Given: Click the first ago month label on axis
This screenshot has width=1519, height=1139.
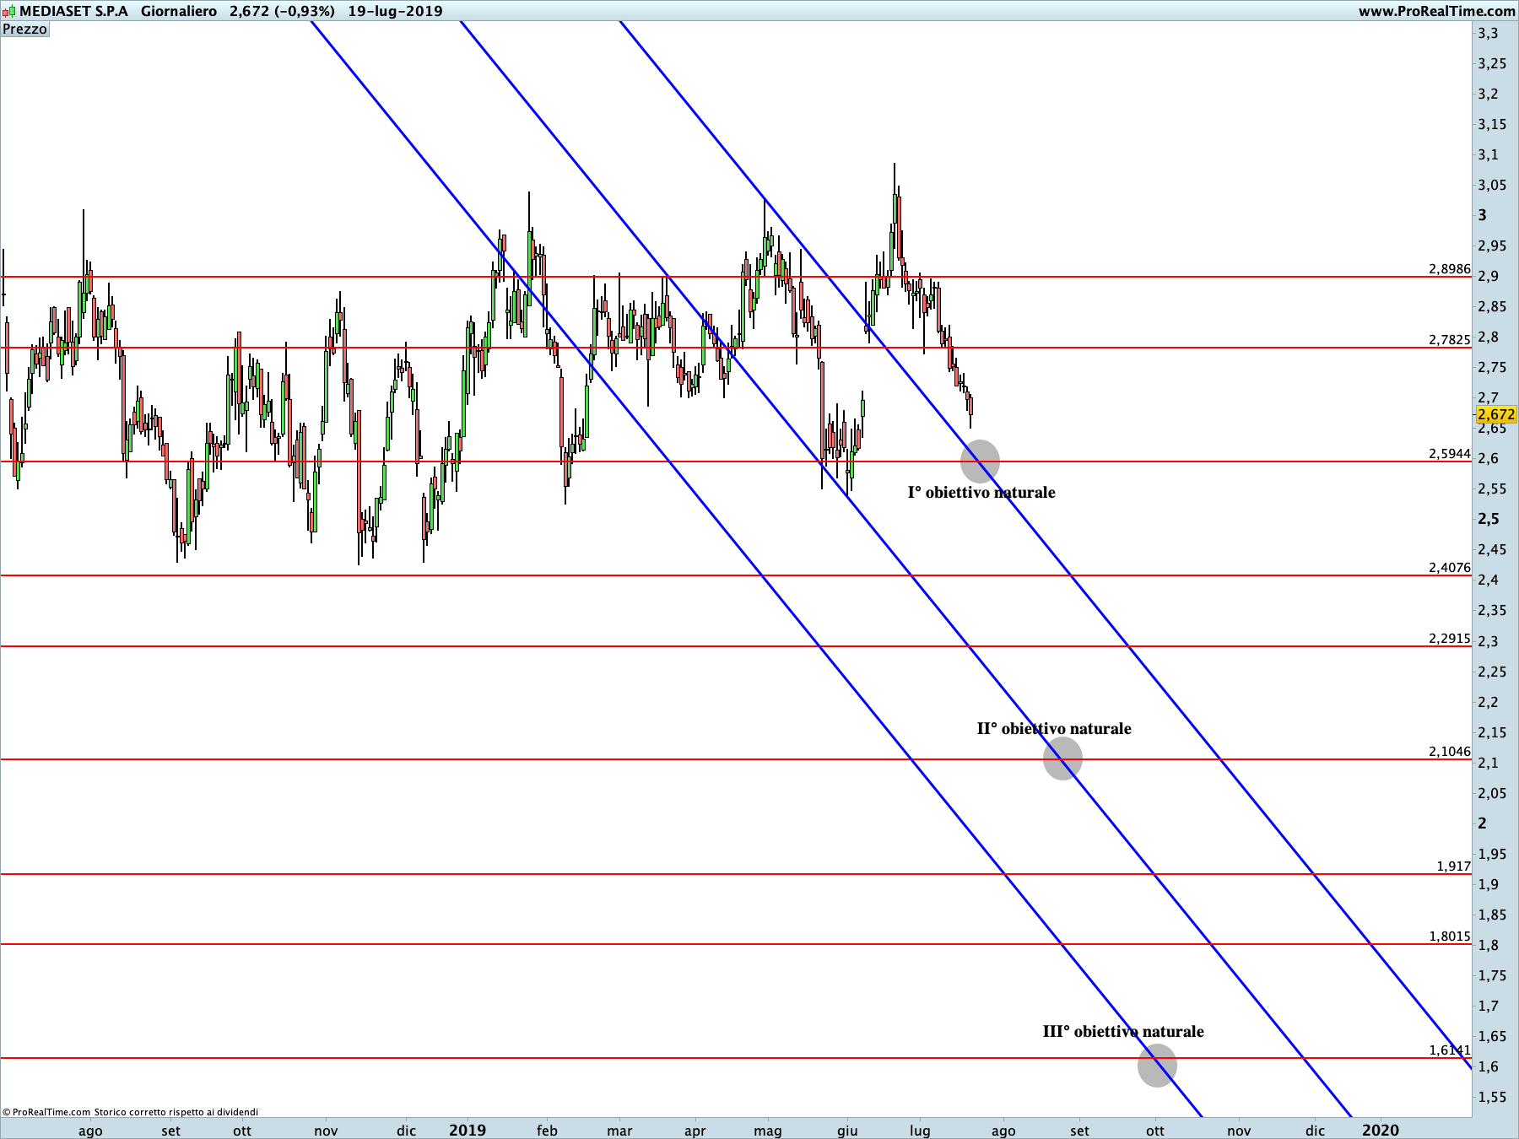Looking at the screenshot, I should [x=90, y=1131].
